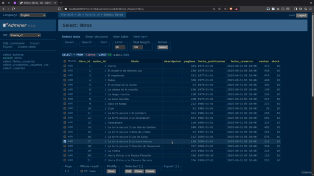This screenshot has width=314, height=176.
Task: Open the Language dropdown
Action: click(x=33, y=15)
